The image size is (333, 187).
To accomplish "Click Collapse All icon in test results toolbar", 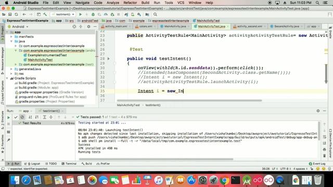I will [x=51, y=117].
